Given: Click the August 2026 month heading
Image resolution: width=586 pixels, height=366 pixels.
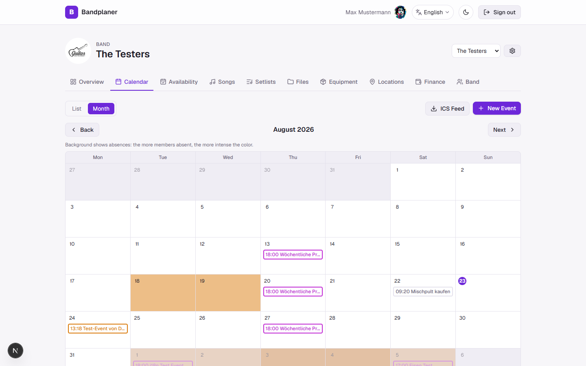Looking at the screenshot, I should (x=293, y=129).
